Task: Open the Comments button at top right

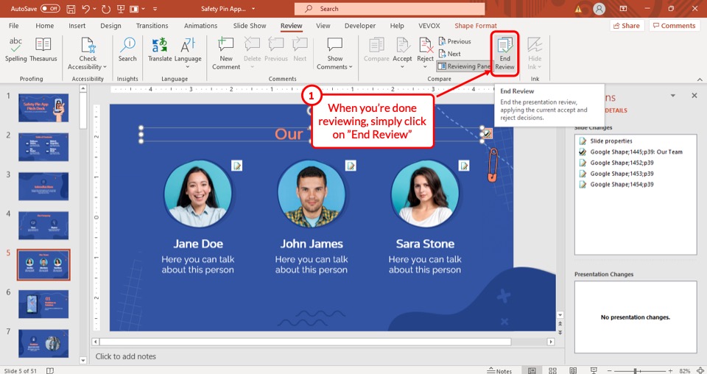Action: [x=674, y=26]
